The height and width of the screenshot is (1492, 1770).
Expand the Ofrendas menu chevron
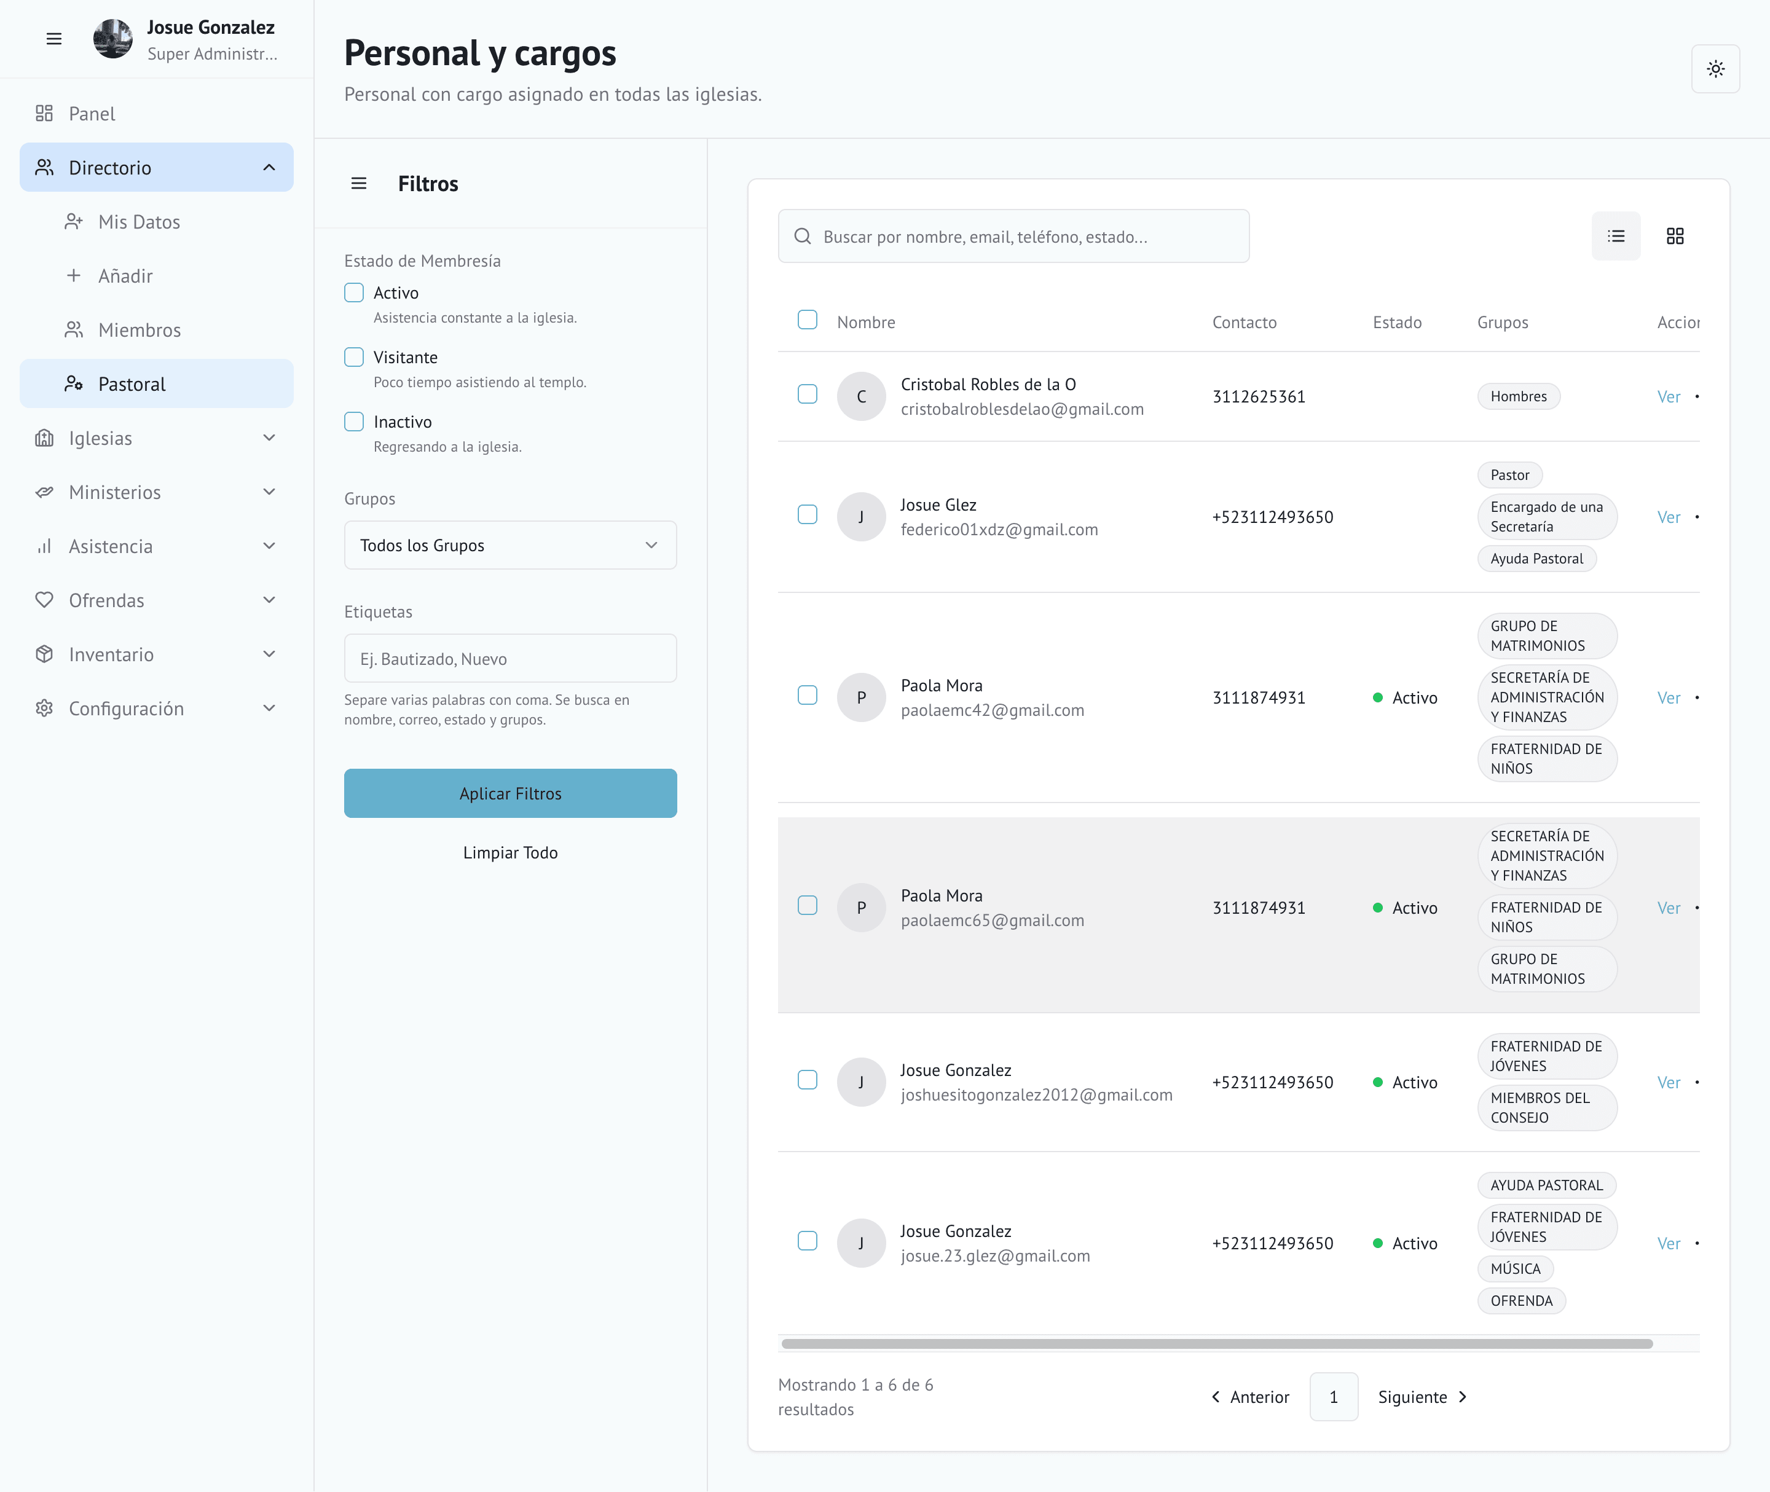click(x=269, y=600)
